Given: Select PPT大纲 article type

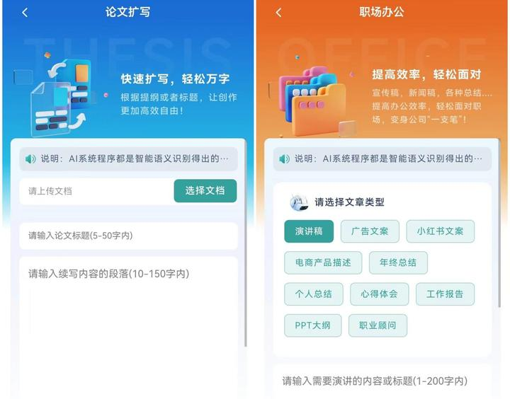Looking at the screenshot, I should 313,325.
